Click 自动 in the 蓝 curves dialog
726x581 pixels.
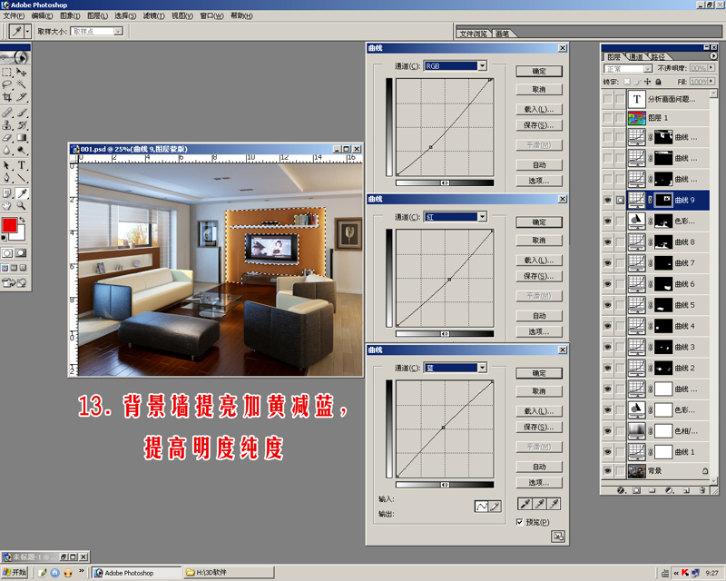click(539, 467)
